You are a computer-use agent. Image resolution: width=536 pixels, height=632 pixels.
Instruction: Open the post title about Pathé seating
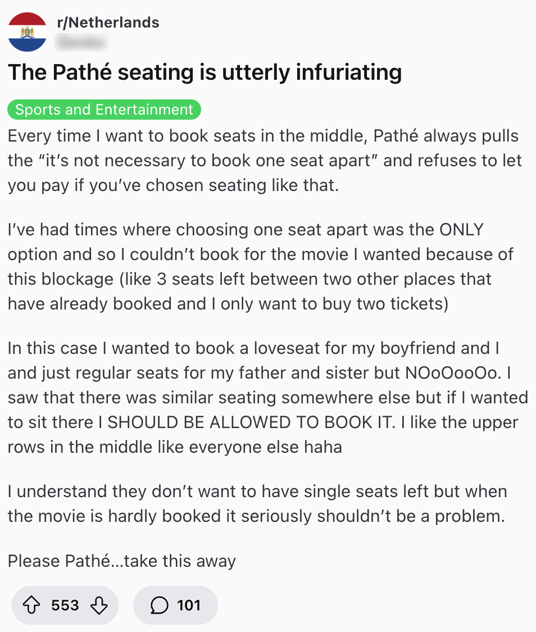[205, 72]
